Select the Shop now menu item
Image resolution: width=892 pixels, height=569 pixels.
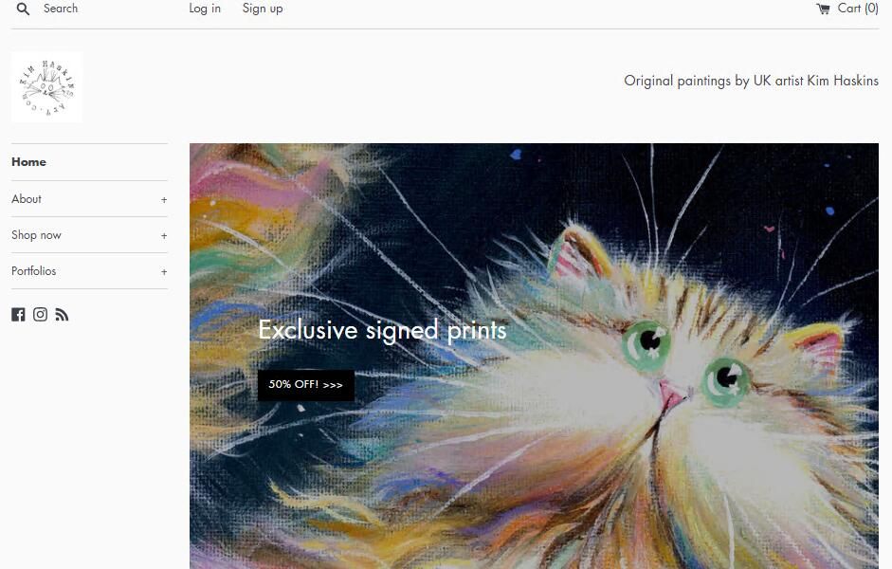[36, 235]
